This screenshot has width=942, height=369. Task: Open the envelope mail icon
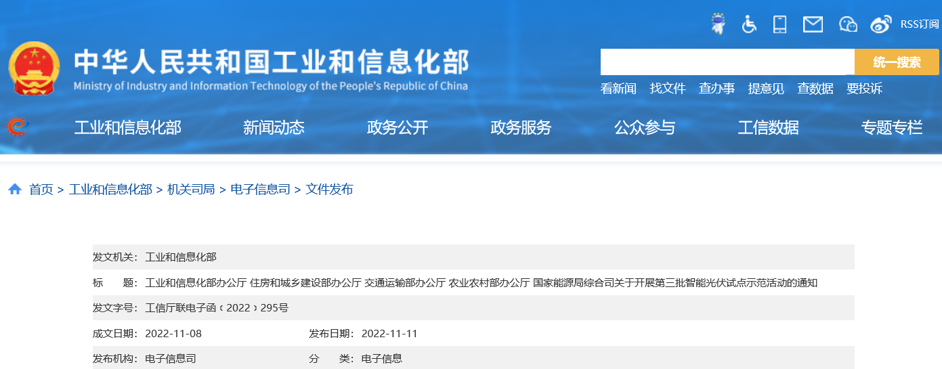(812, 24)
